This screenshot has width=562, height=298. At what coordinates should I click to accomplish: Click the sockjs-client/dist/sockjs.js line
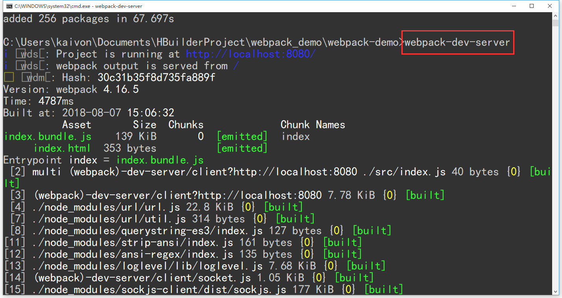coord(203,289)
